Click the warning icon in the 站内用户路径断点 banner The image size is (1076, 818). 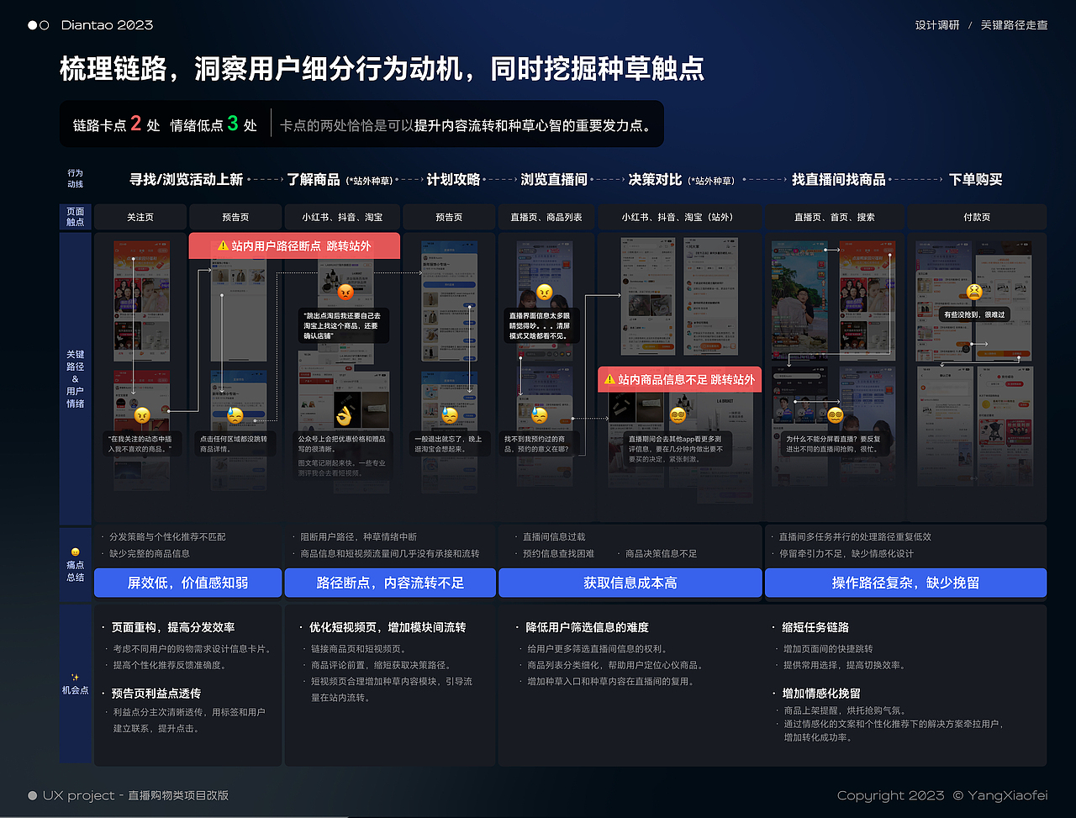(x=223, y=246)
